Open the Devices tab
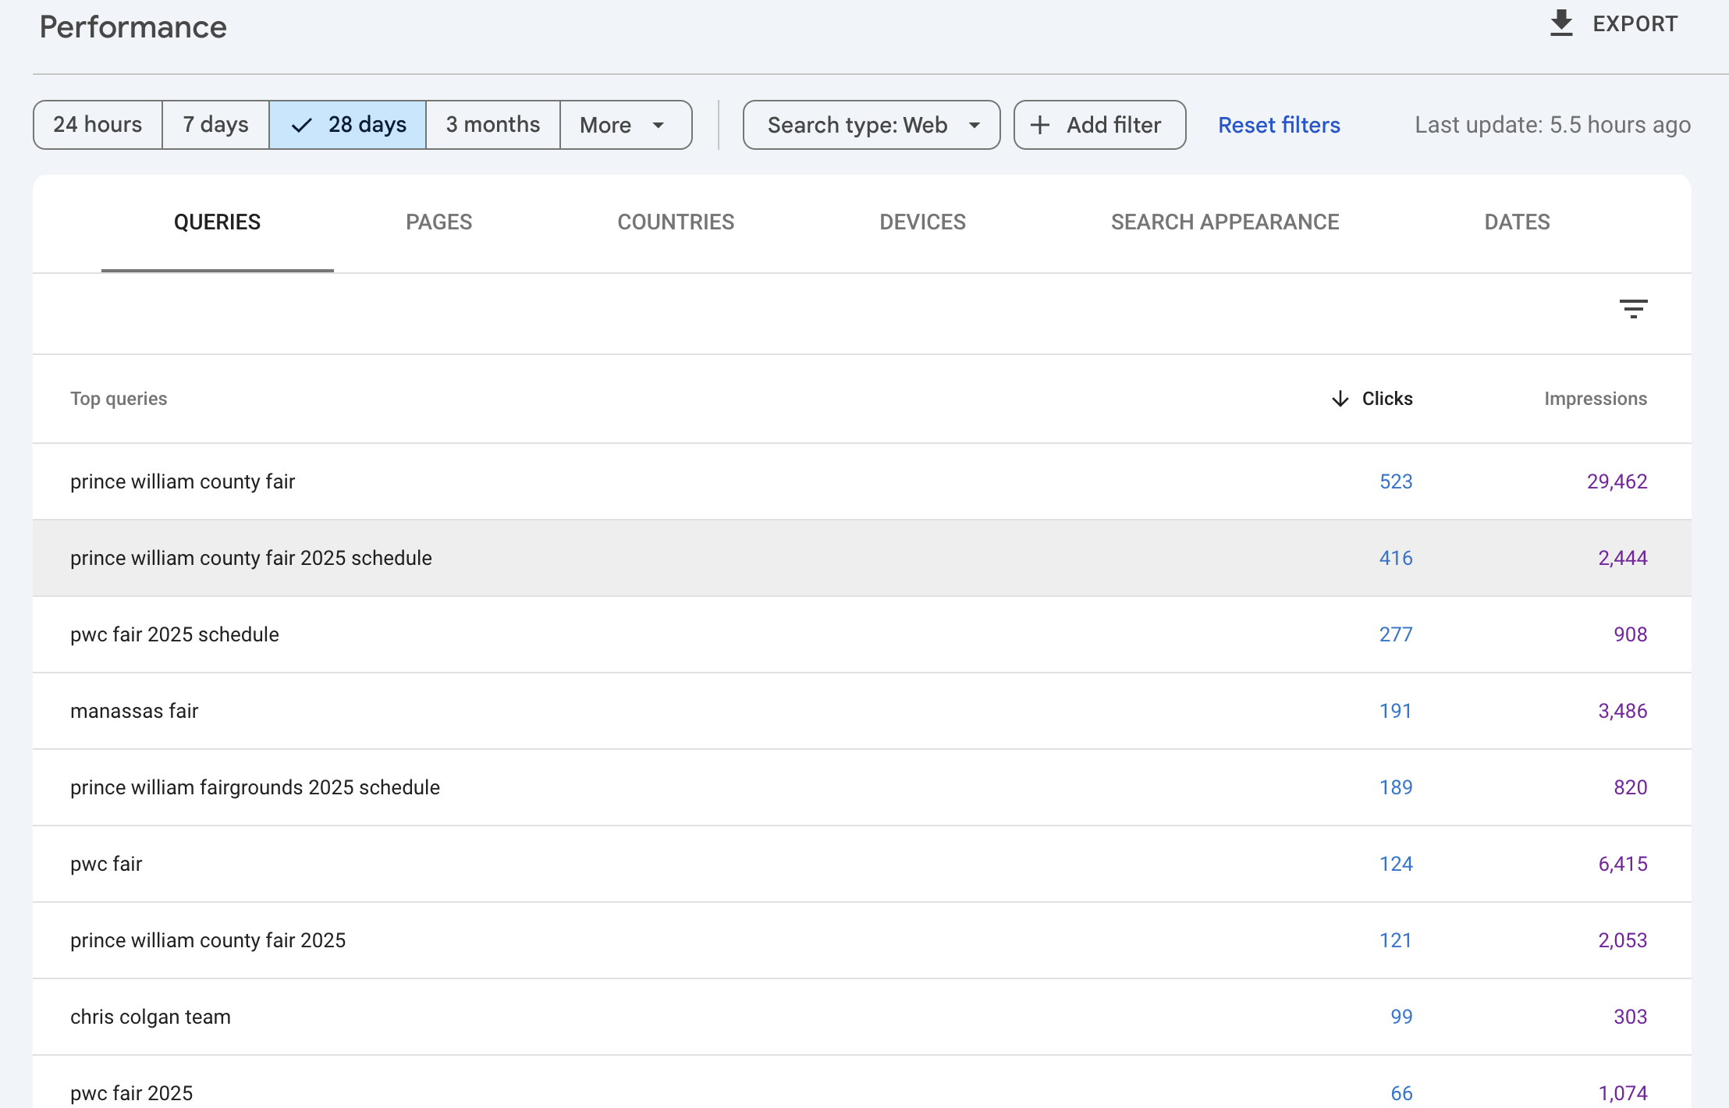The height and width of the screenshot is (1108, 1729). pyautogui.click(x=922, y=222)
